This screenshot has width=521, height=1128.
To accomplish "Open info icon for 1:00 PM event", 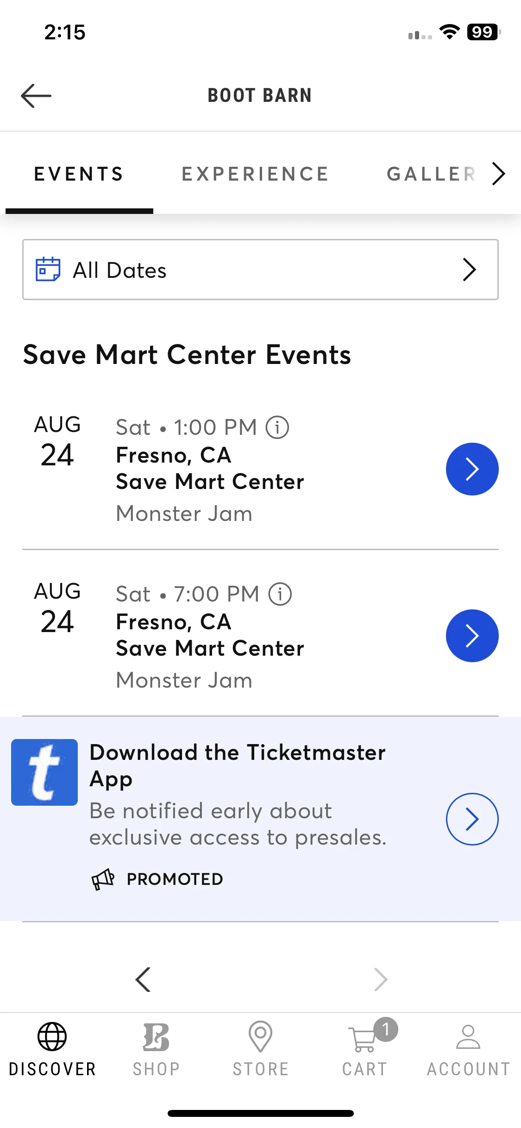I will (x=277, y=427).
